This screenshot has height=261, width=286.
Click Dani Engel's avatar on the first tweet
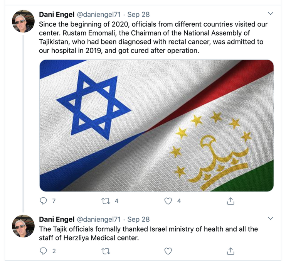point(24,22)
